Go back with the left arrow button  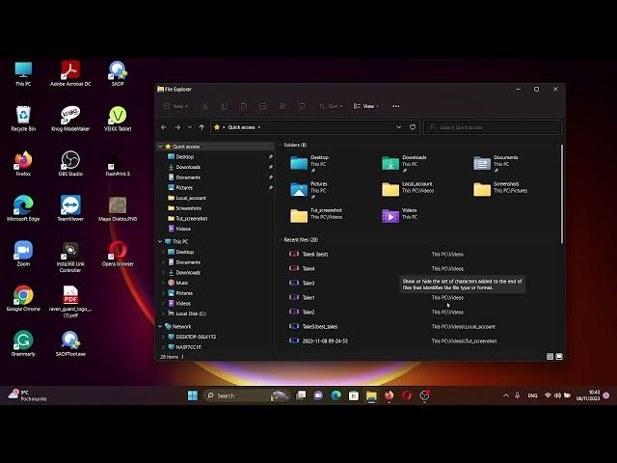(164, 127)
